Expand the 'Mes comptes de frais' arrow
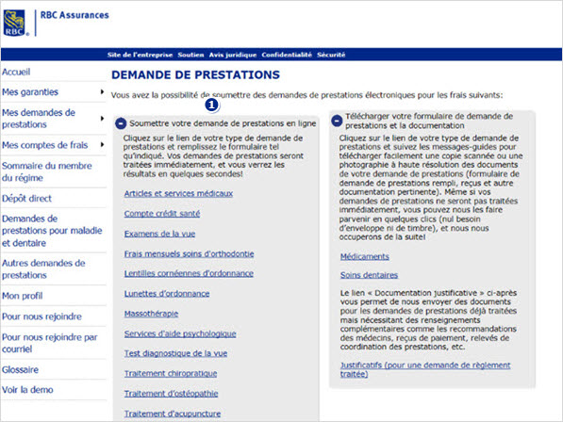This screenshot has width=563, height=422. coord(102,145)
